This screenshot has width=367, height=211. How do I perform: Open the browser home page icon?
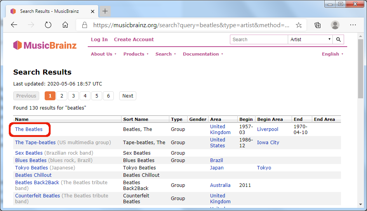tap(65, 25)
